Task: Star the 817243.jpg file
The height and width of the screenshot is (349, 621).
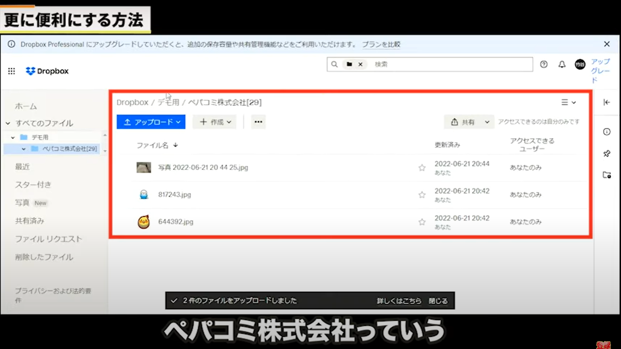Action: (x=422, y=195)
